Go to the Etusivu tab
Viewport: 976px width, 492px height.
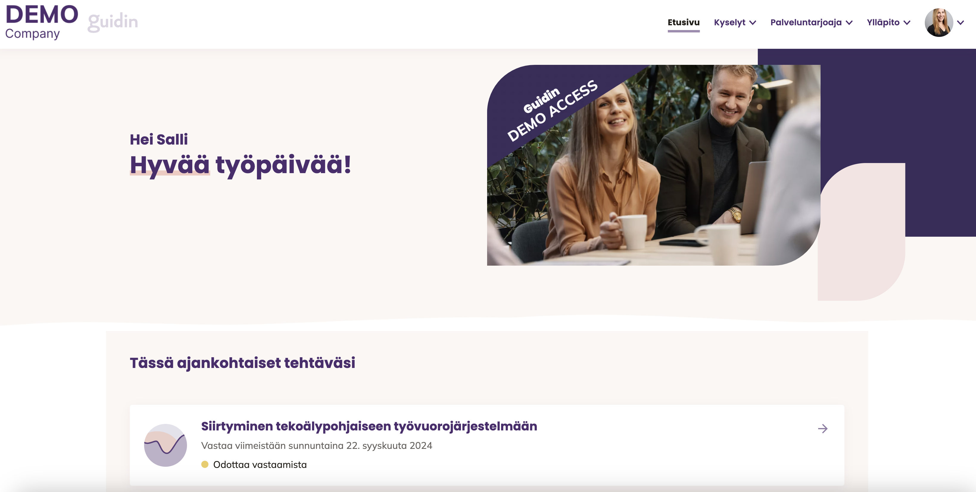(x=684, y=22)
